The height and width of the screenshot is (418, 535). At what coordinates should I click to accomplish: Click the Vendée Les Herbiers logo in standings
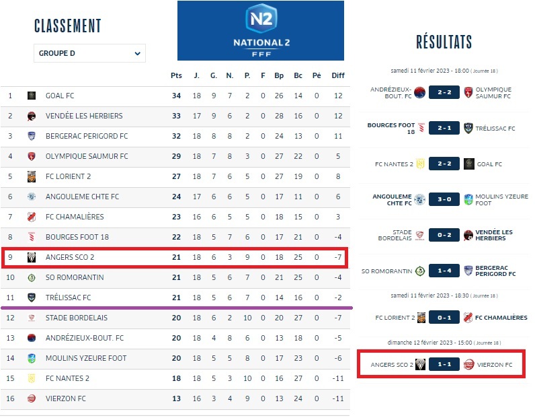(x=31, y=116)
